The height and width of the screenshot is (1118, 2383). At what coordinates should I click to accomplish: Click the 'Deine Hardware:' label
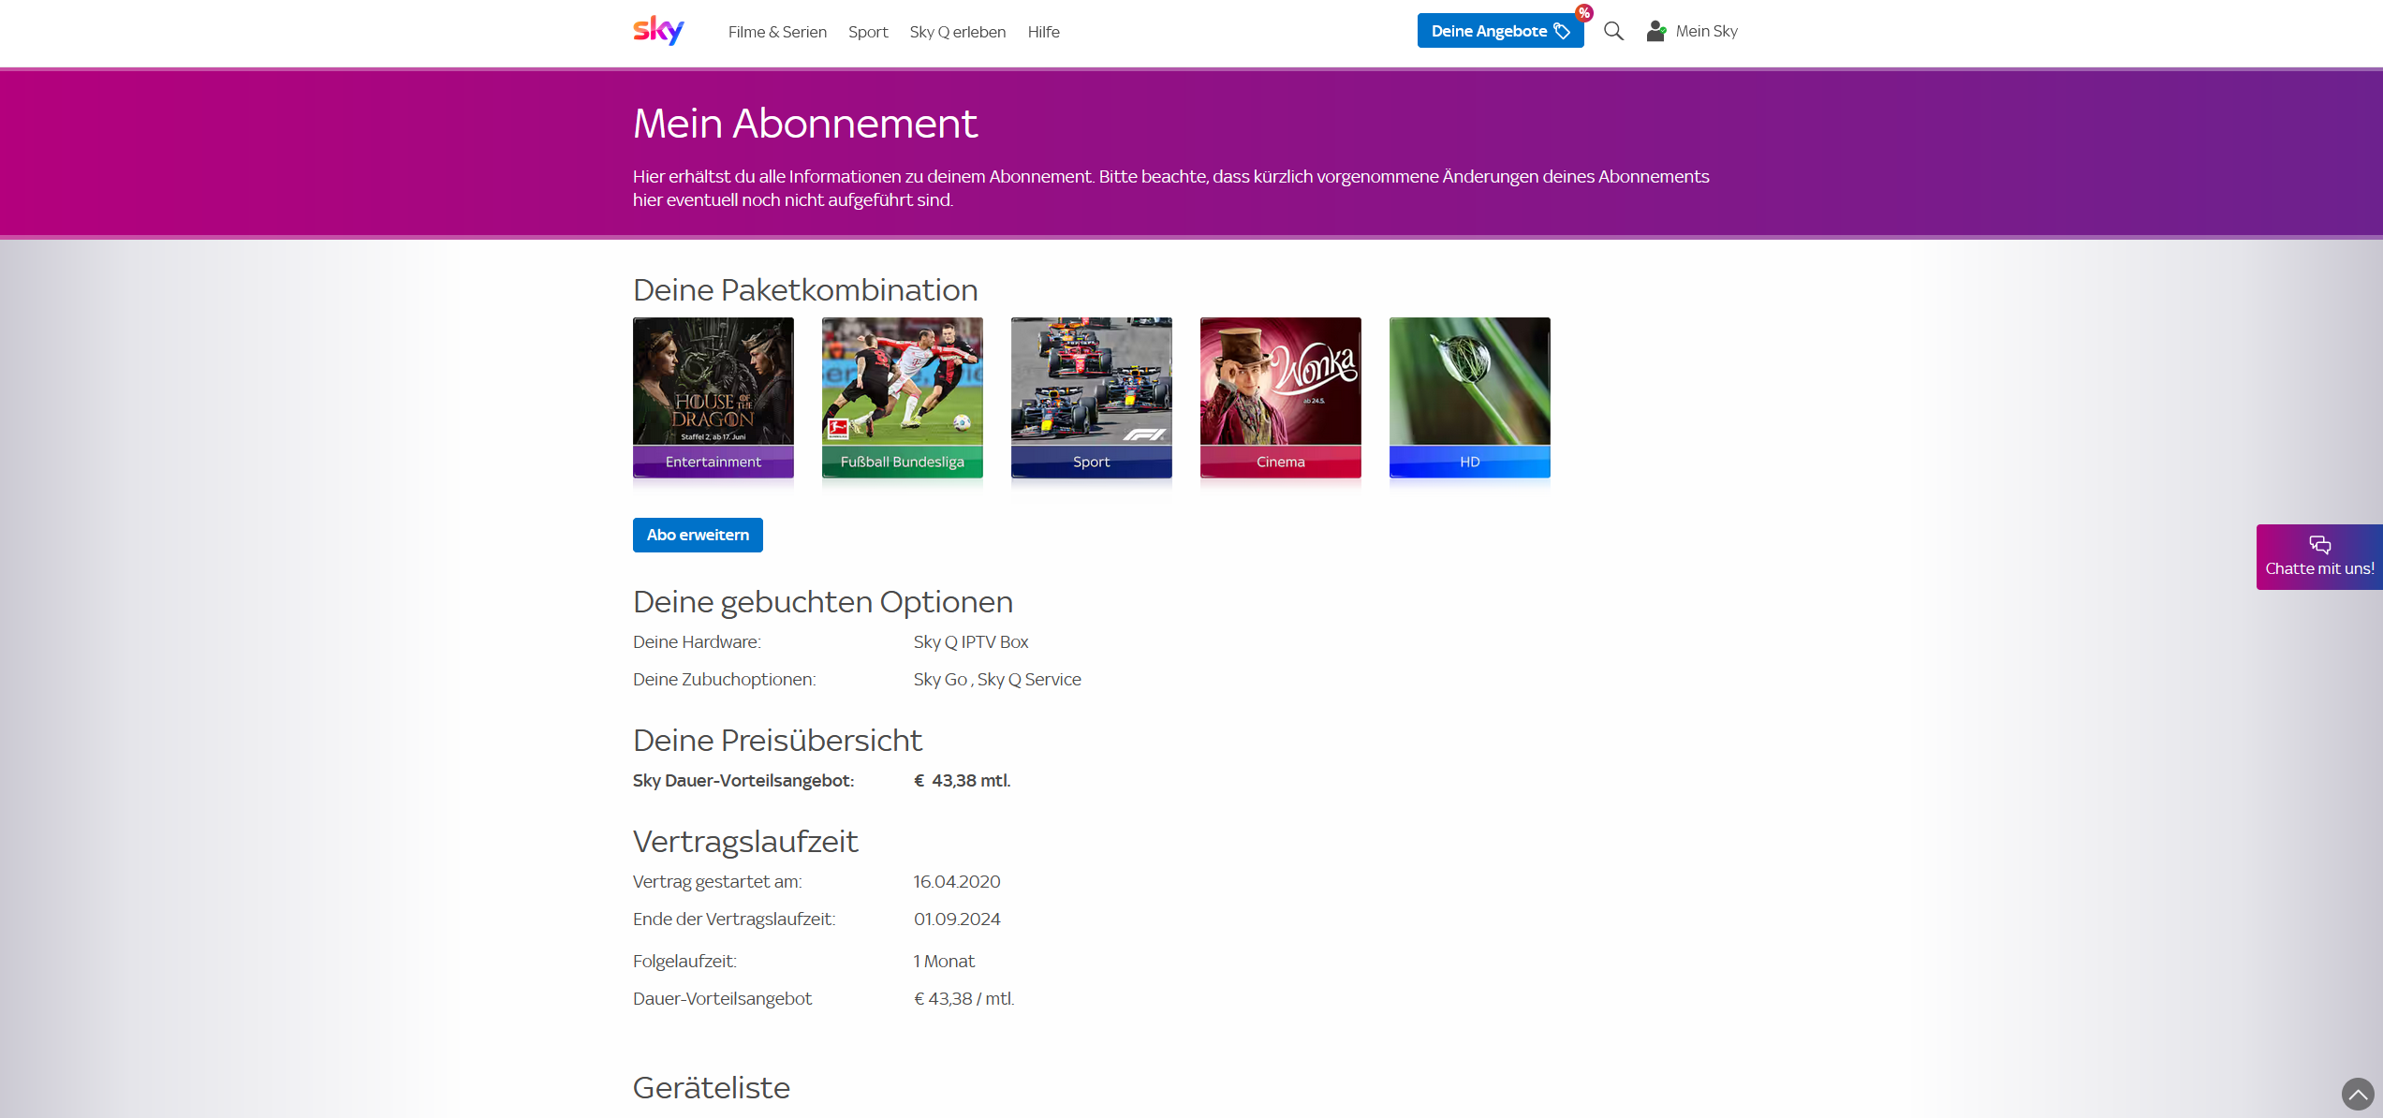coord(697,642)
